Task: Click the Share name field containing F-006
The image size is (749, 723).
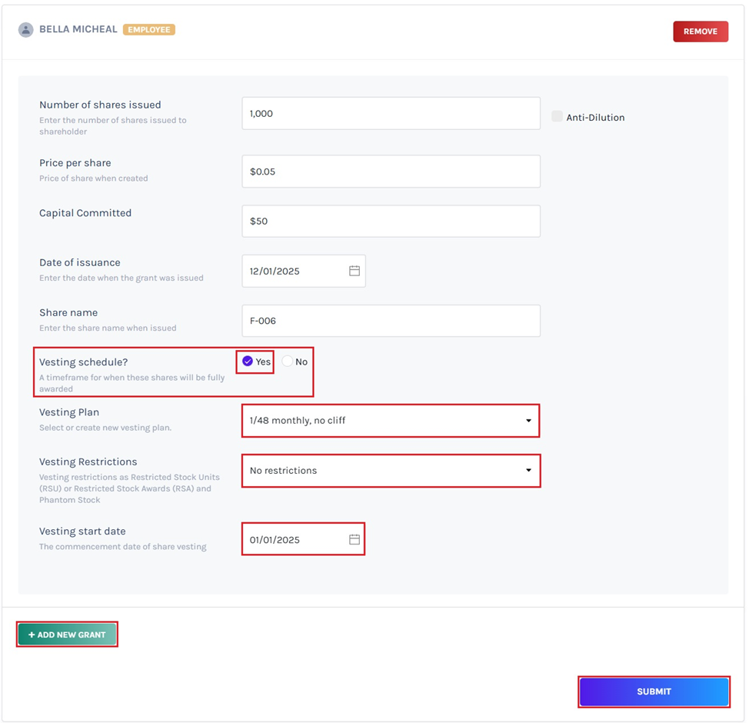Action: tap(391, 321)
